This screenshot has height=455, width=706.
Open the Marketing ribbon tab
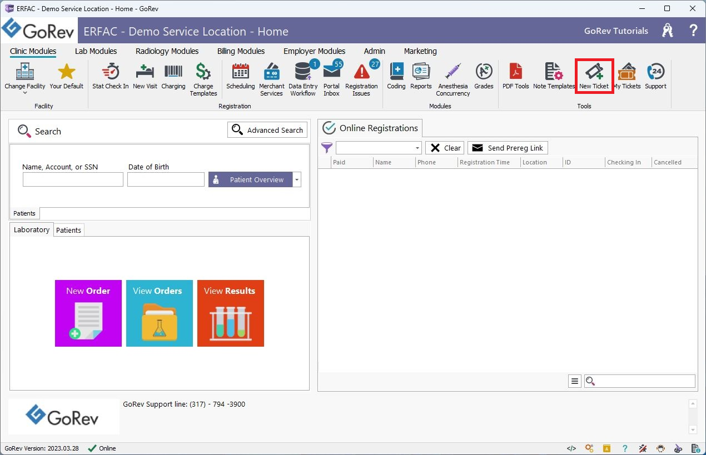[x=420, y=51]
